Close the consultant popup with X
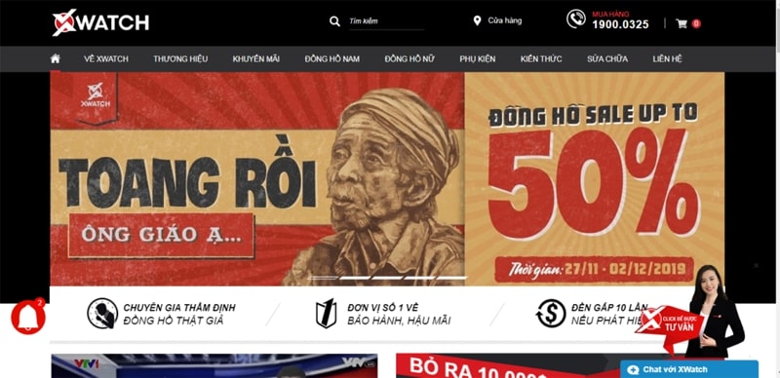 [757, 266]
